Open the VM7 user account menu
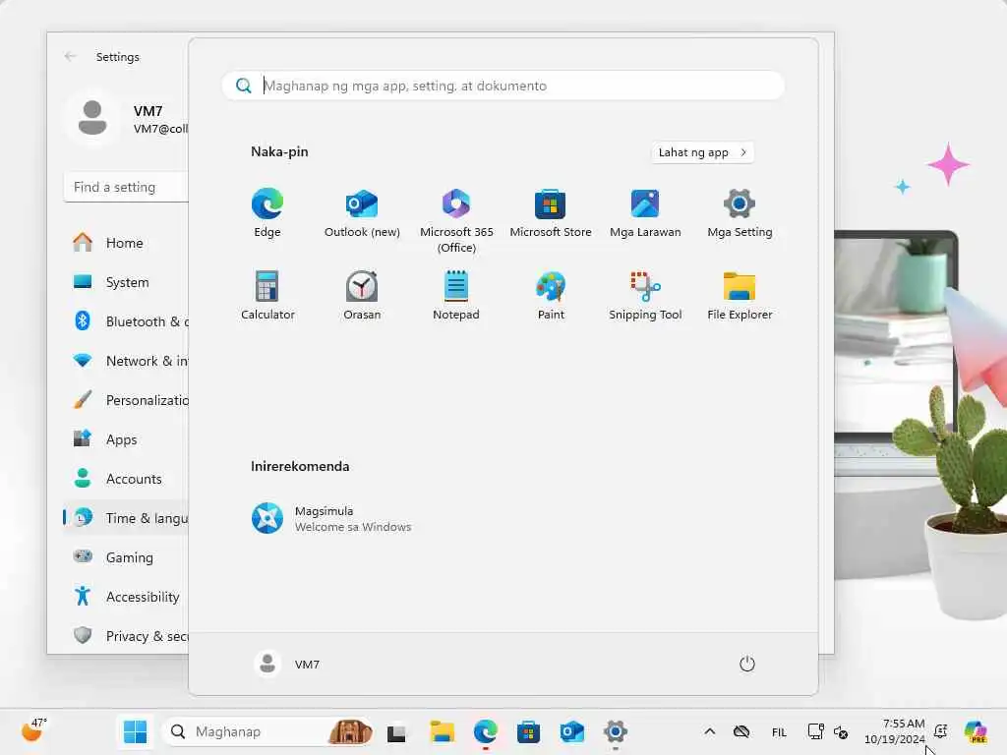1007x755 pixels. 287,664
